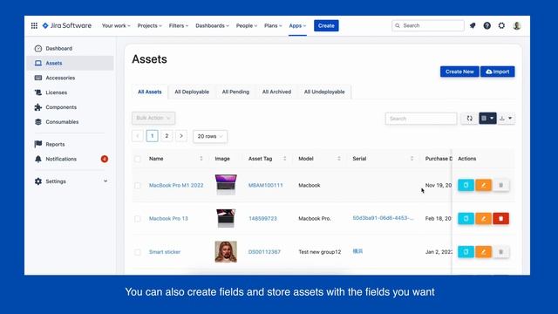
Task: Open the user profile avatar
Action: (517, 25)
